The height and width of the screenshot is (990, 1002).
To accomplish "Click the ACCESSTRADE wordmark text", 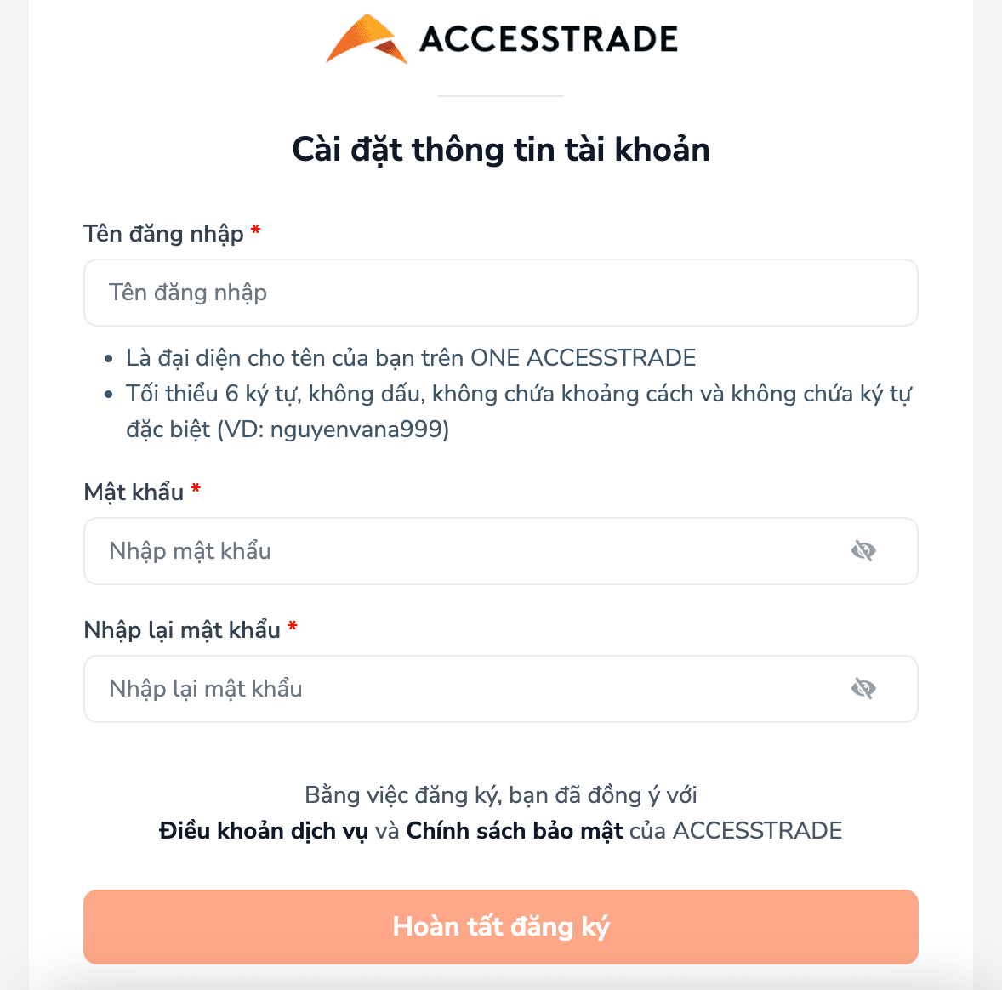I will click(x=549, y=40).
